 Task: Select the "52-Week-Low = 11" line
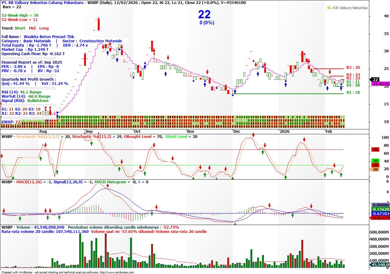pos(19,19)
